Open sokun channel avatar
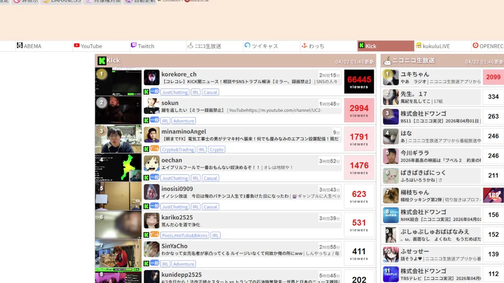Screen dimensions: 504x283 152,106
